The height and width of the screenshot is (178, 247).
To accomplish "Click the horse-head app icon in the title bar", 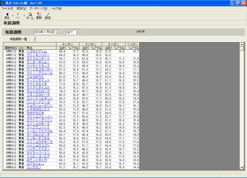I will click(x=2, y=3).
